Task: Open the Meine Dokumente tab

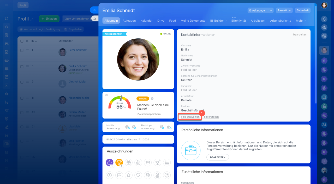Action: click(193, 21)
